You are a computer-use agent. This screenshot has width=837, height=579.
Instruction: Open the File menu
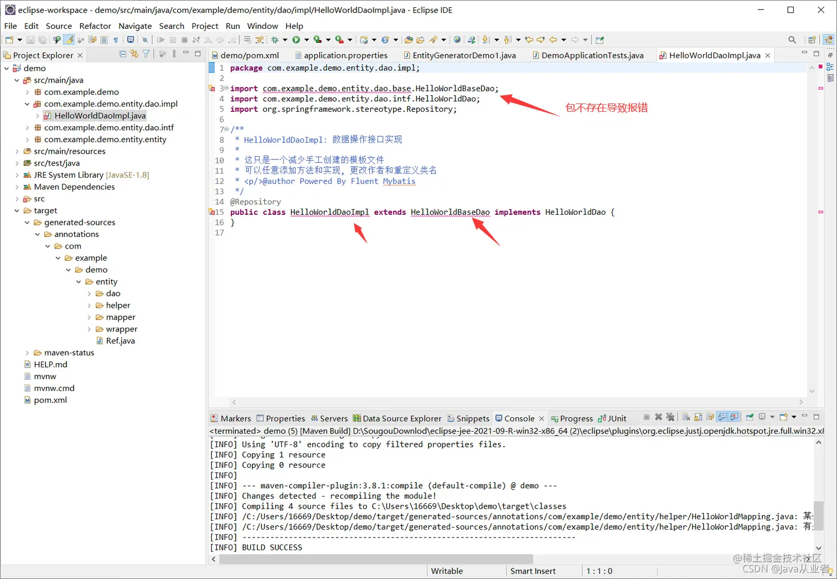click(11, 26)
